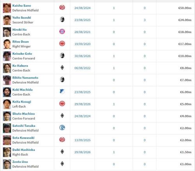Click Shuto Machino's player photo

tap(7, 116)
